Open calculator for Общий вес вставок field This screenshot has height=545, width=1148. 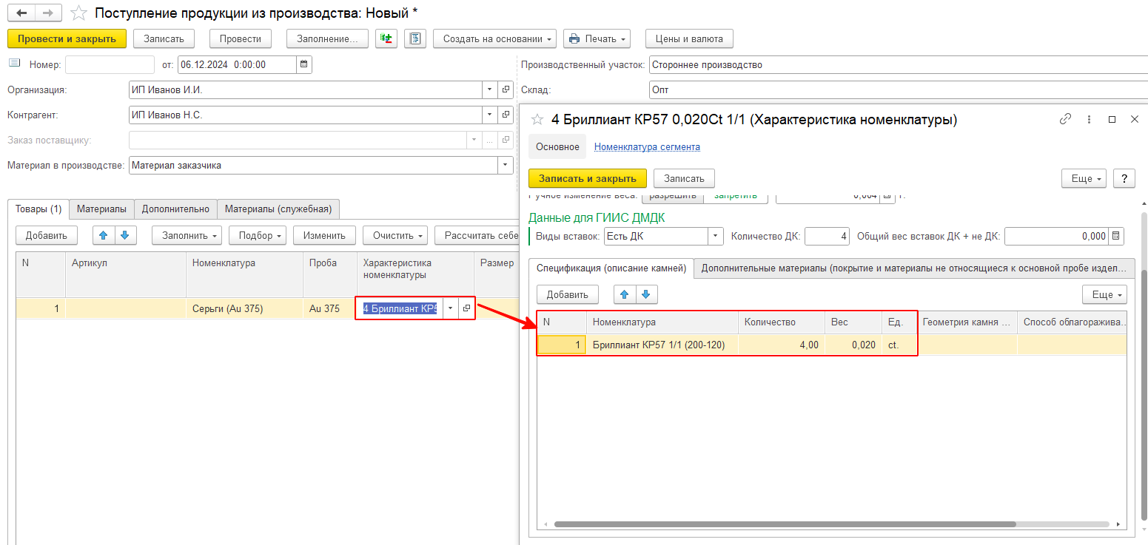1116,236
